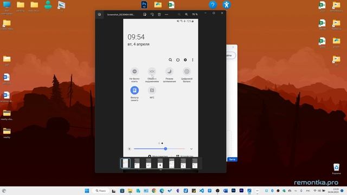Open the Windows Start menu
Screen dimensions: 347x195
87,191
